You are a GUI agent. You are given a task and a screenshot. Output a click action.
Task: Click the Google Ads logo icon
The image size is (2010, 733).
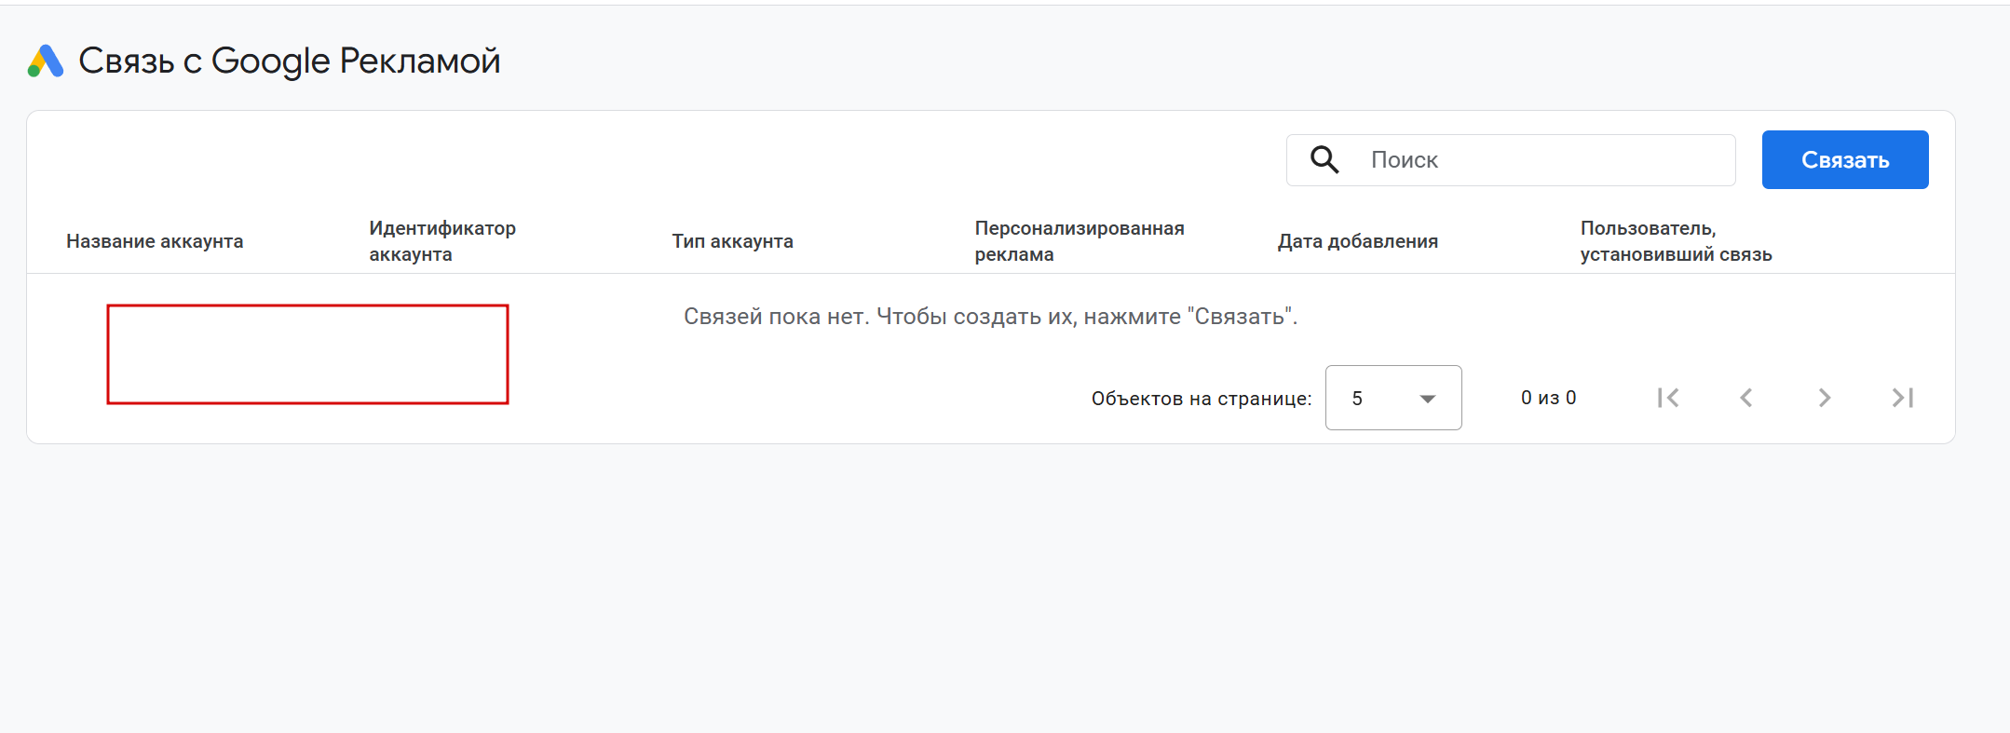[46, 61]
